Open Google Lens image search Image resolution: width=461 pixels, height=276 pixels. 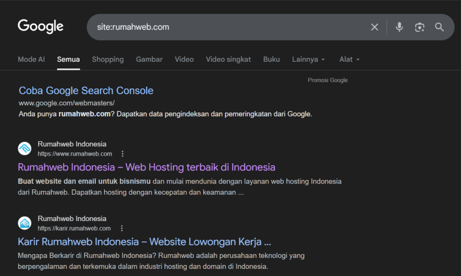point(420,27)
